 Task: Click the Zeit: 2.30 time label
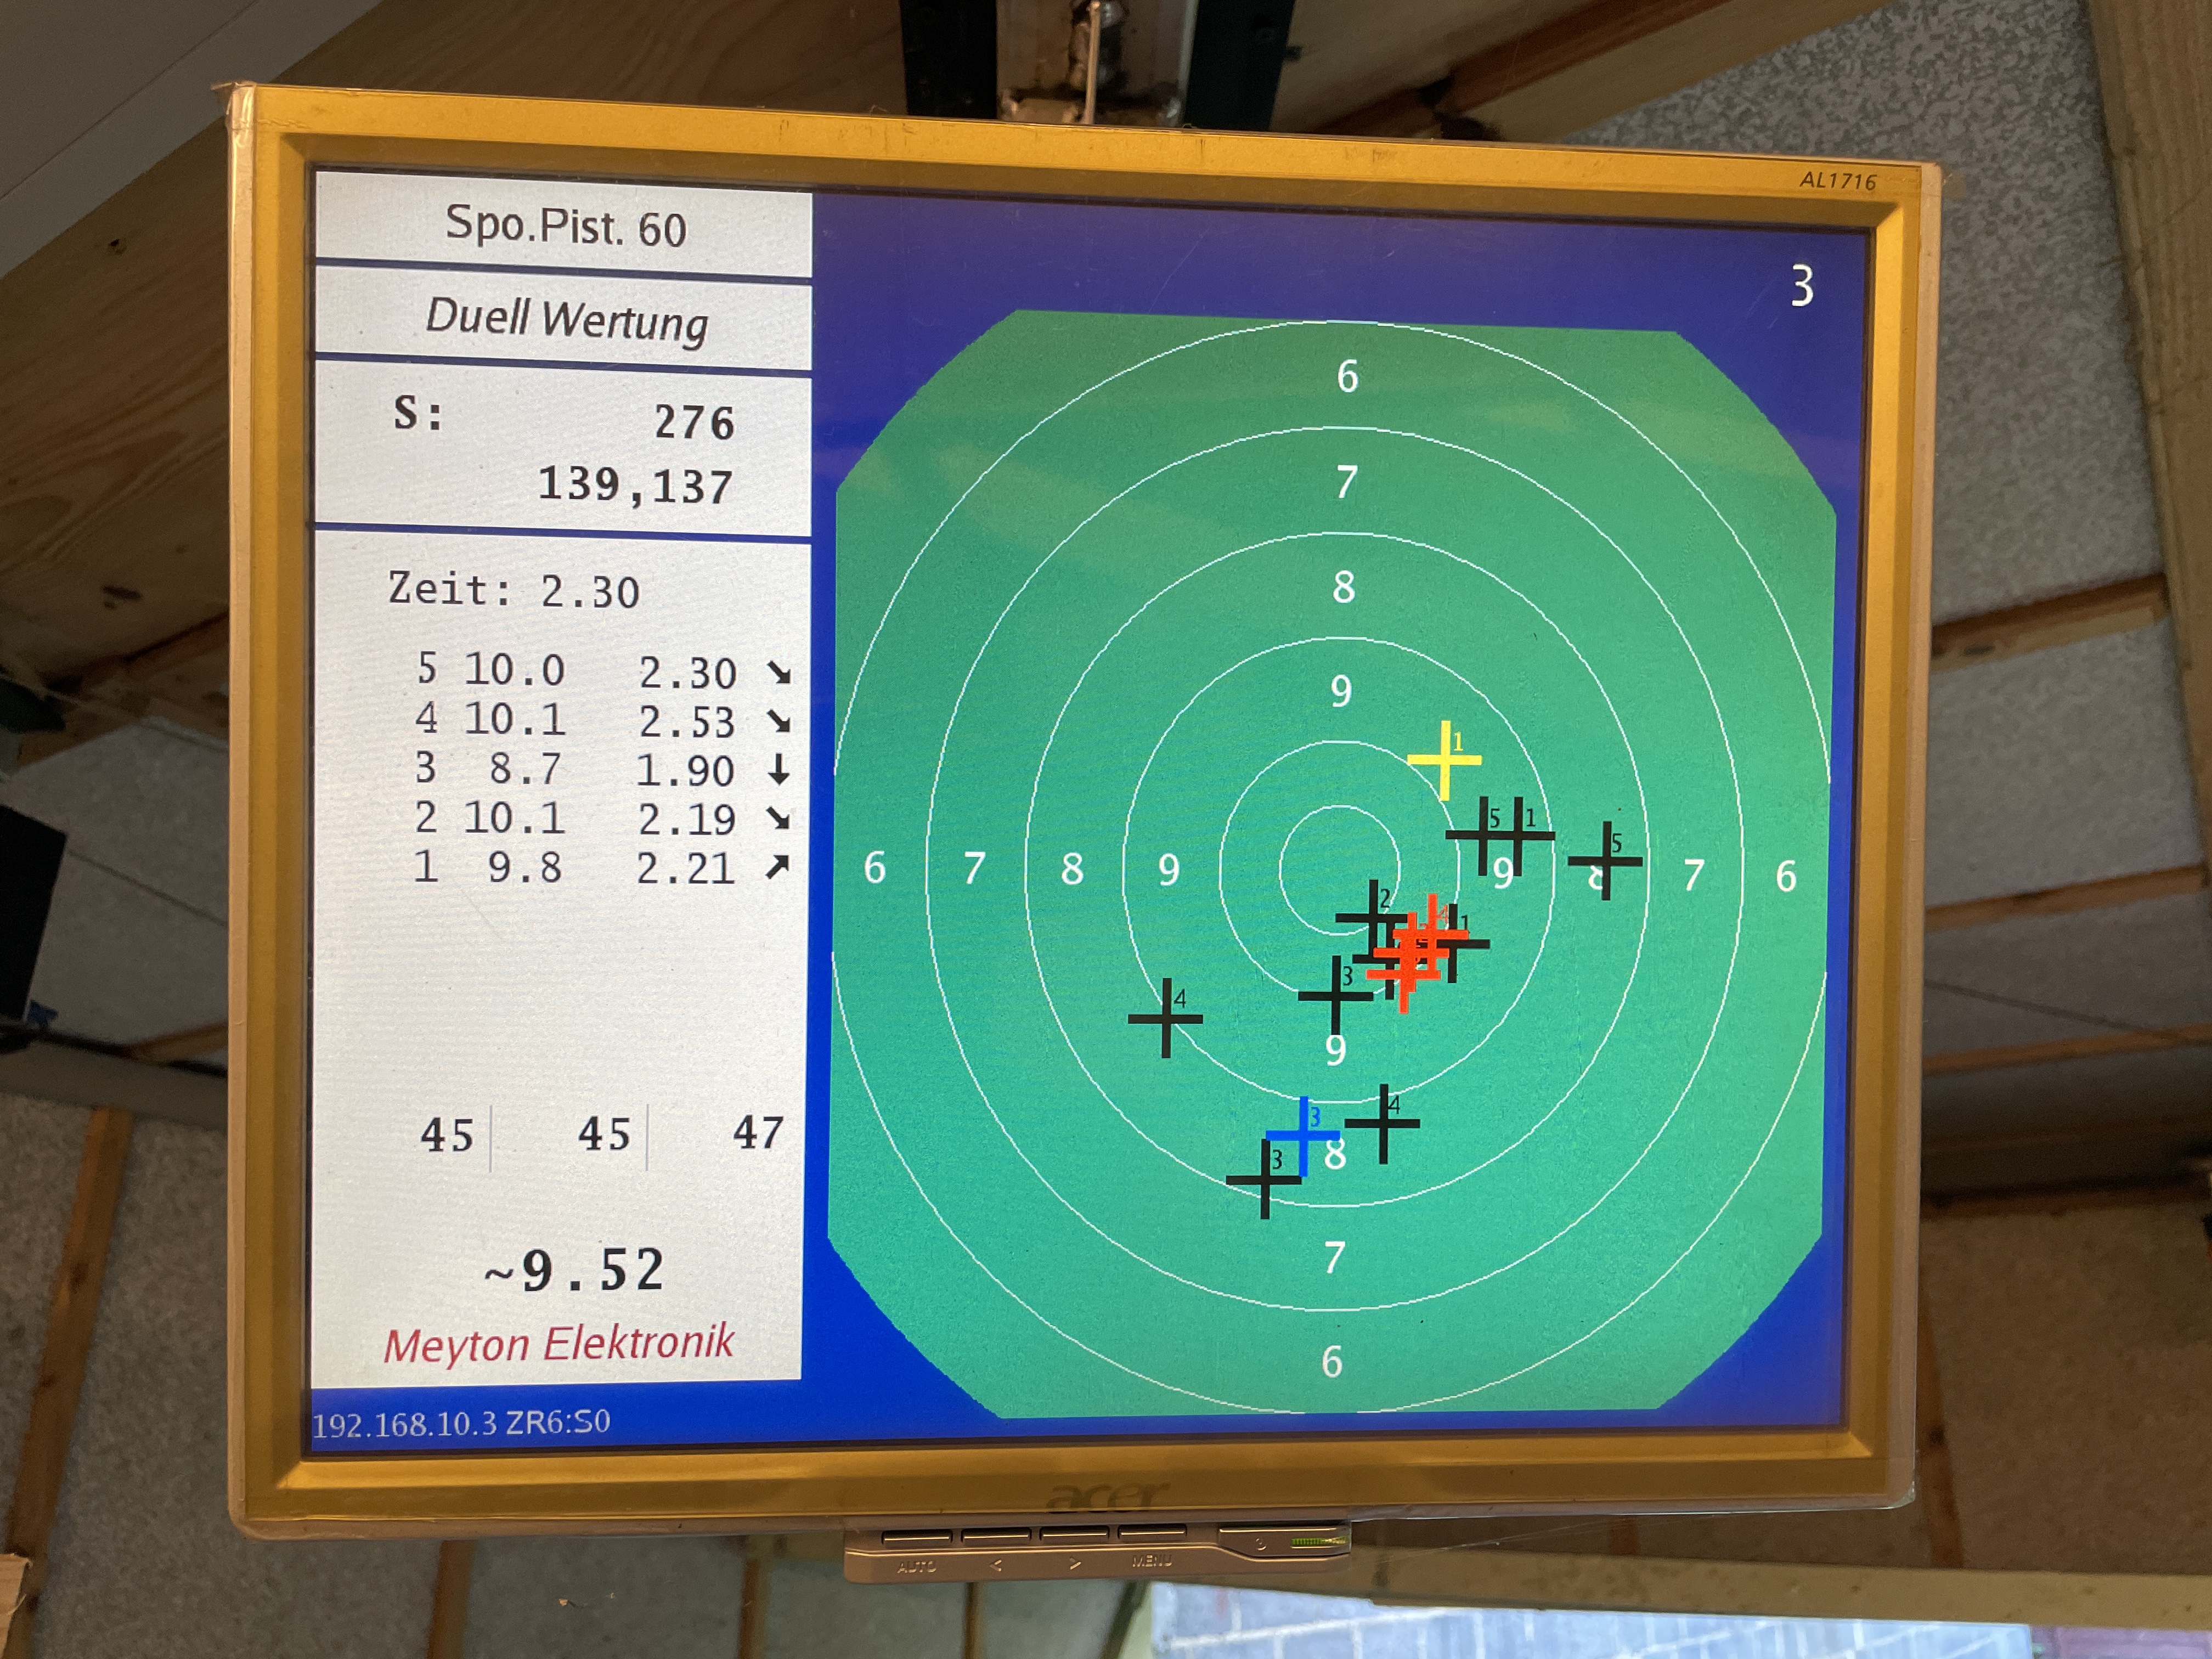tap(513, 590)
